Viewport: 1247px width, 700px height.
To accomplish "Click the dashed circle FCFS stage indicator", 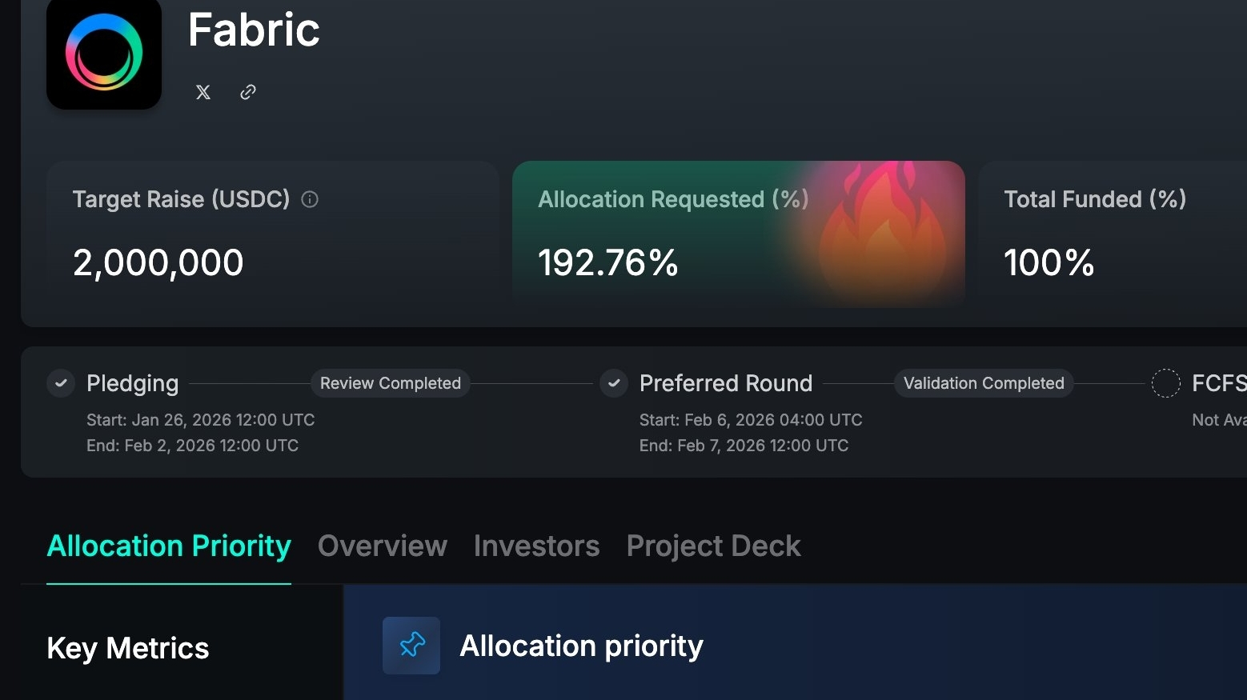I will point(1165,383).
